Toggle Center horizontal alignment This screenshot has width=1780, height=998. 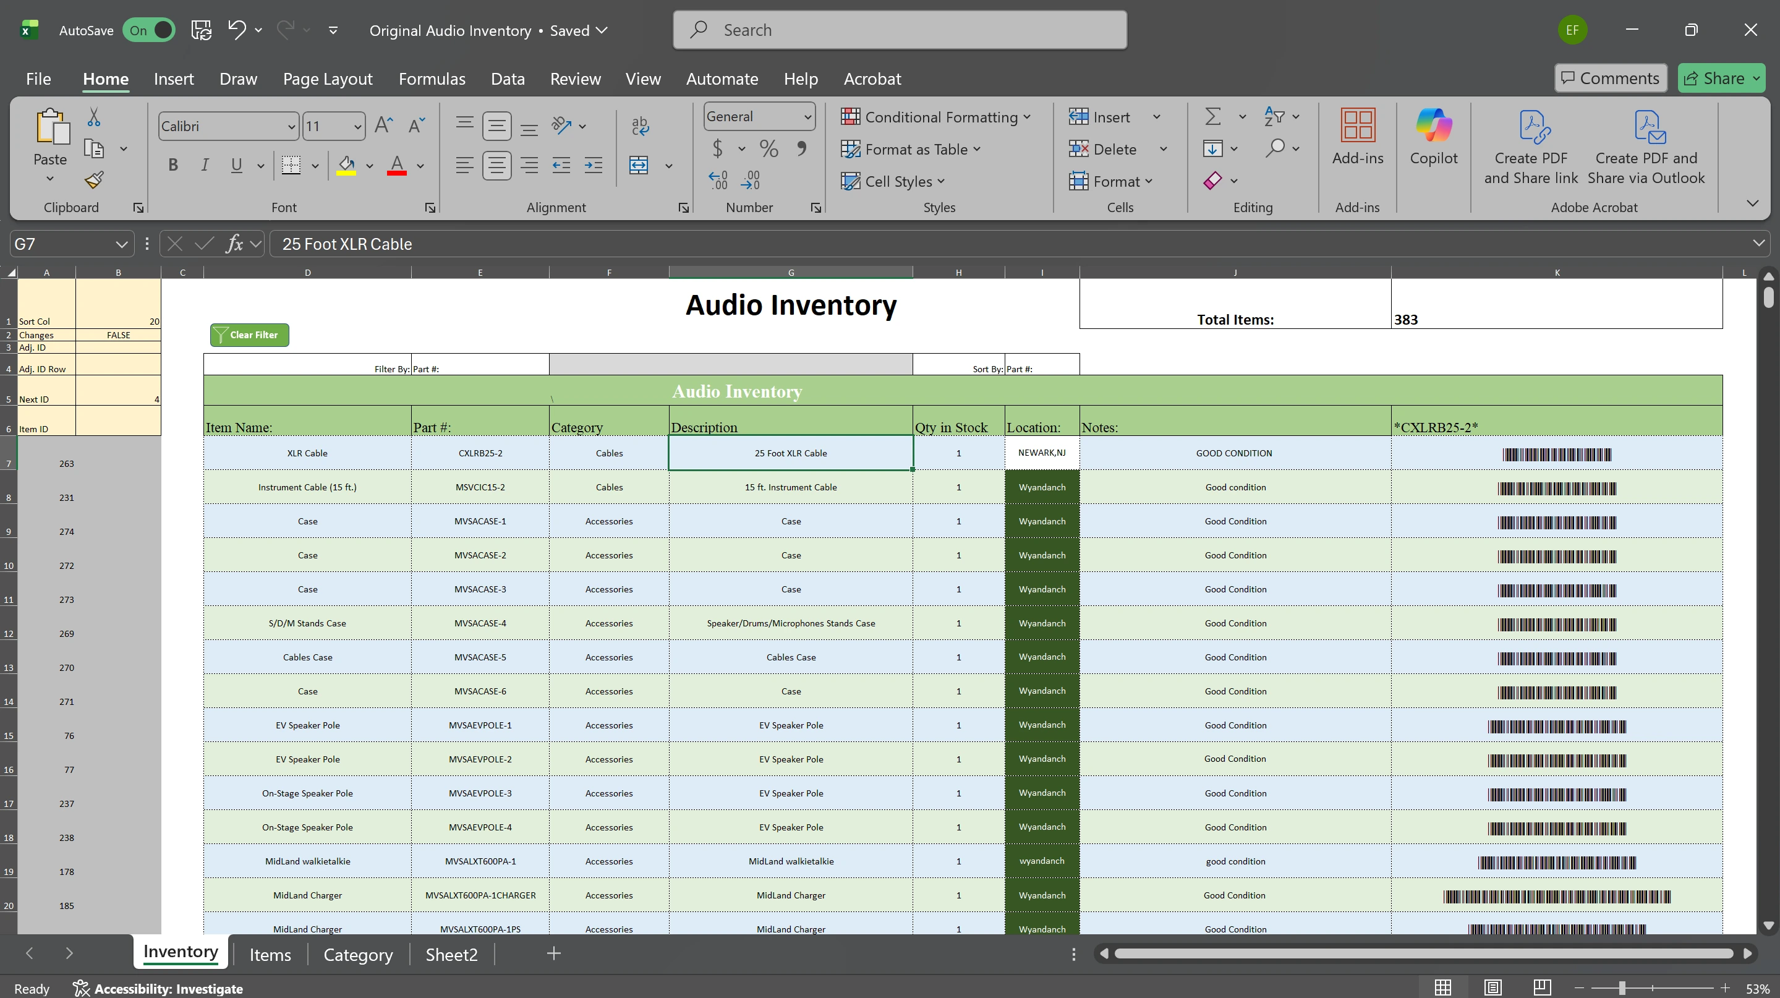click(x=497, y=165)
